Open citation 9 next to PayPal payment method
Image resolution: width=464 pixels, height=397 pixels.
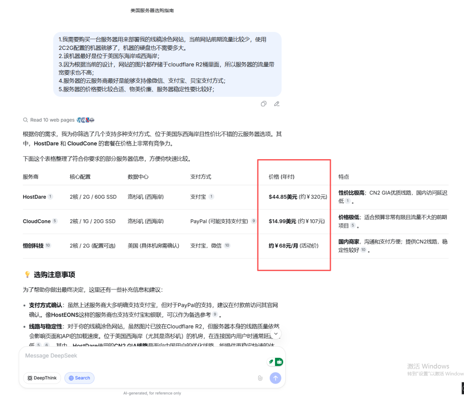(x=253, y=222)
